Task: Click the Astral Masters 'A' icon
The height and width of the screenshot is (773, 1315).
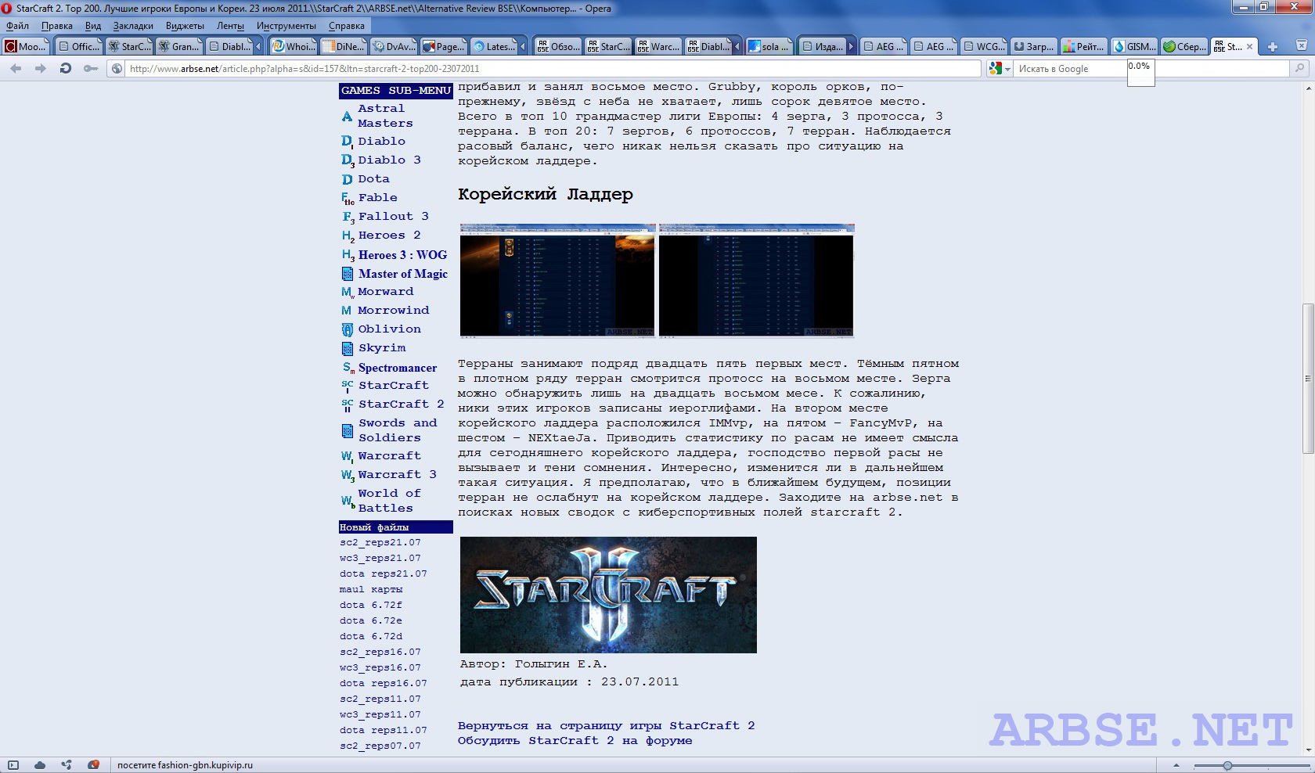Action: coord(347,117)
